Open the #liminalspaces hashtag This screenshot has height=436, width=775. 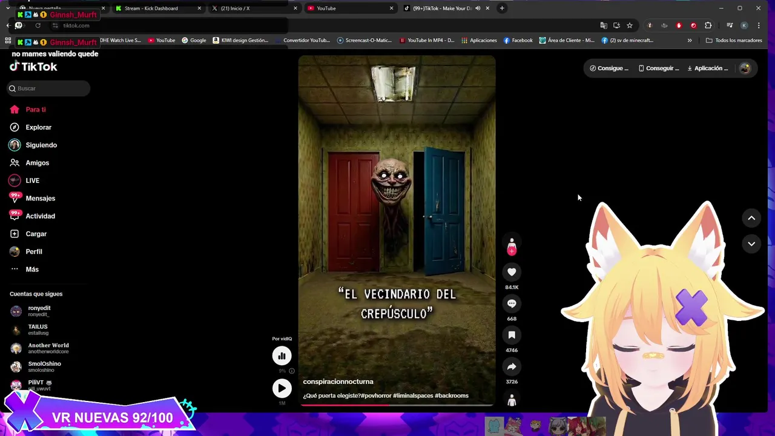(x=413, y=395)
